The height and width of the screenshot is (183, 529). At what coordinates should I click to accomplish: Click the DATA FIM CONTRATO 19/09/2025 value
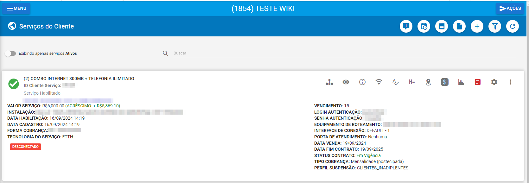click(372, 149)
